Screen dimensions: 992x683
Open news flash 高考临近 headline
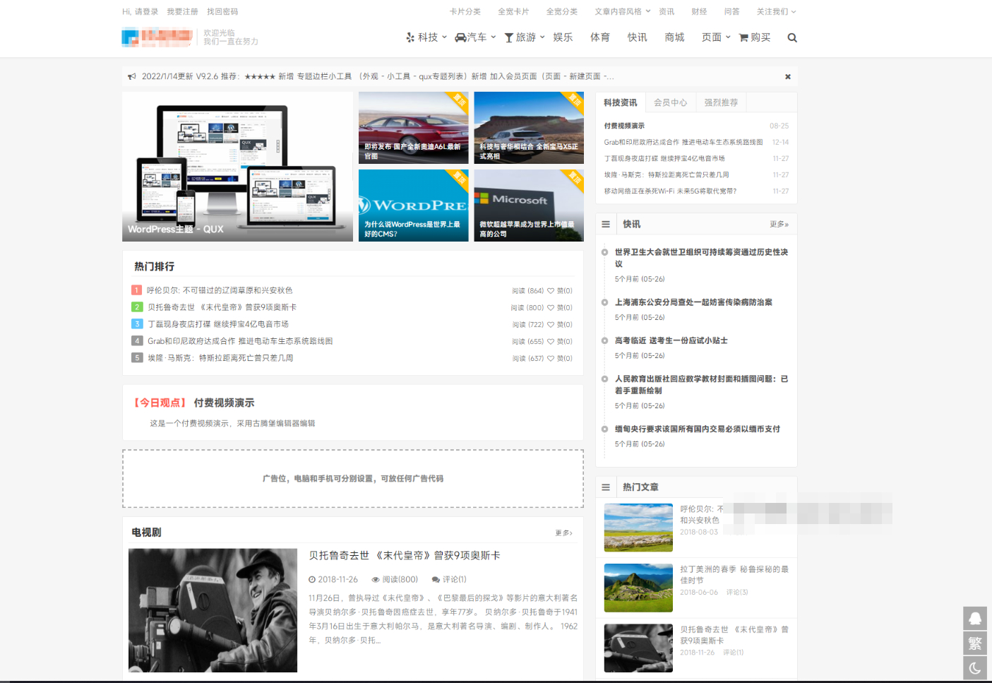click(671, 340)
